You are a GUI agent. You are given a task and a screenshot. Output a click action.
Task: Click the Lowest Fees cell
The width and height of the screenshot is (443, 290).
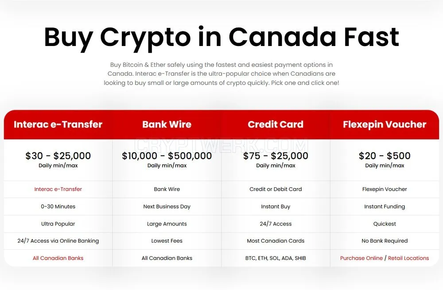coord(167,241)
